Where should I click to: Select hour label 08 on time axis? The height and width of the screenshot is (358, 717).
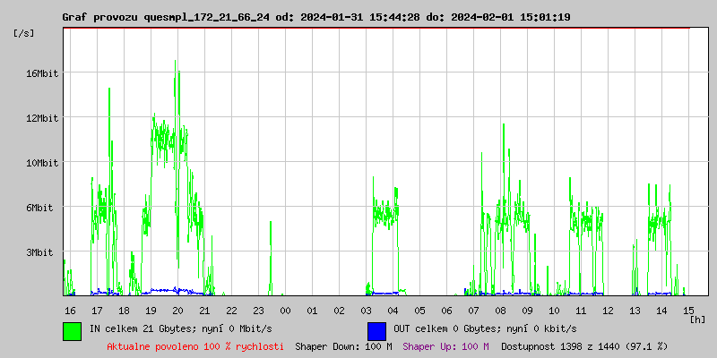pos(500,311)
